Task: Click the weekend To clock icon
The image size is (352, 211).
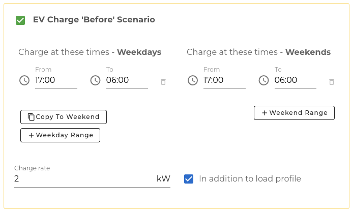Action: (x=264, y=80)
